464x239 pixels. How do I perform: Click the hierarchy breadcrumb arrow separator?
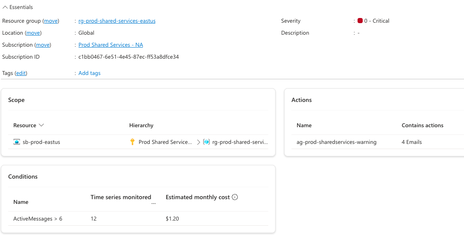coord(199,142)
